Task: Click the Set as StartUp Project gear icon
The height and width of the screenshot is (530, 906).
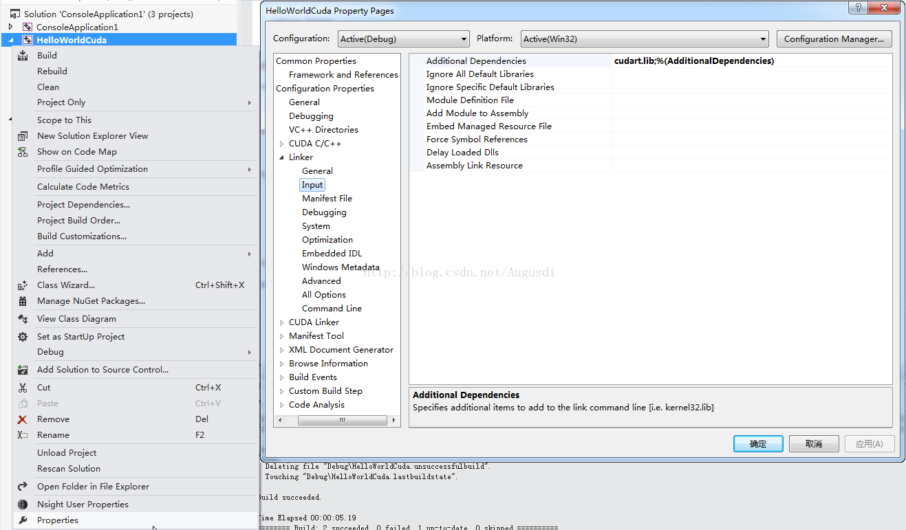Action: coord(23,337)
